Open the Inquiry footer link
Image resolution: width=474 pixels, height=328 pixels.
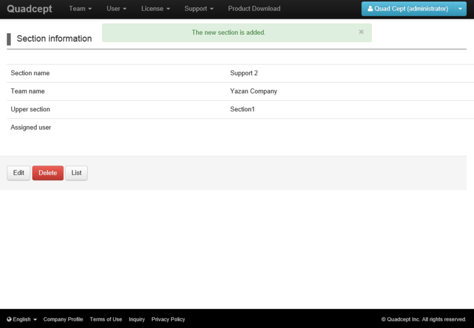coord(137,319)
